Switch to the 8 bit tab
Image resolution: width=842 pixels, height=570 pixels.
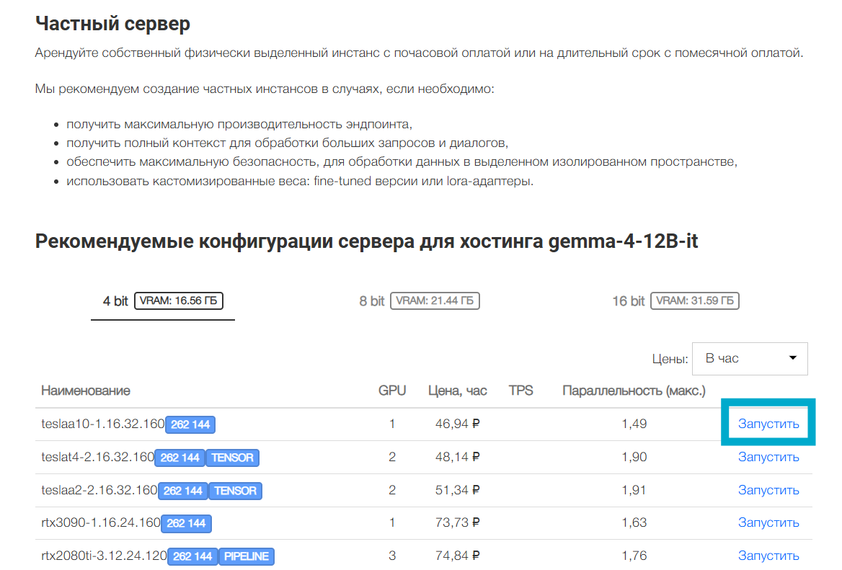(420, 301)
